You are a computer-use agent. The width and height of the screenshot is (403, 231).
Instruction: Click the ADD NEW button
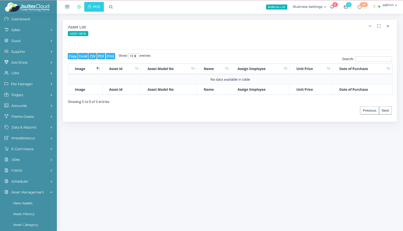point(78,33)
